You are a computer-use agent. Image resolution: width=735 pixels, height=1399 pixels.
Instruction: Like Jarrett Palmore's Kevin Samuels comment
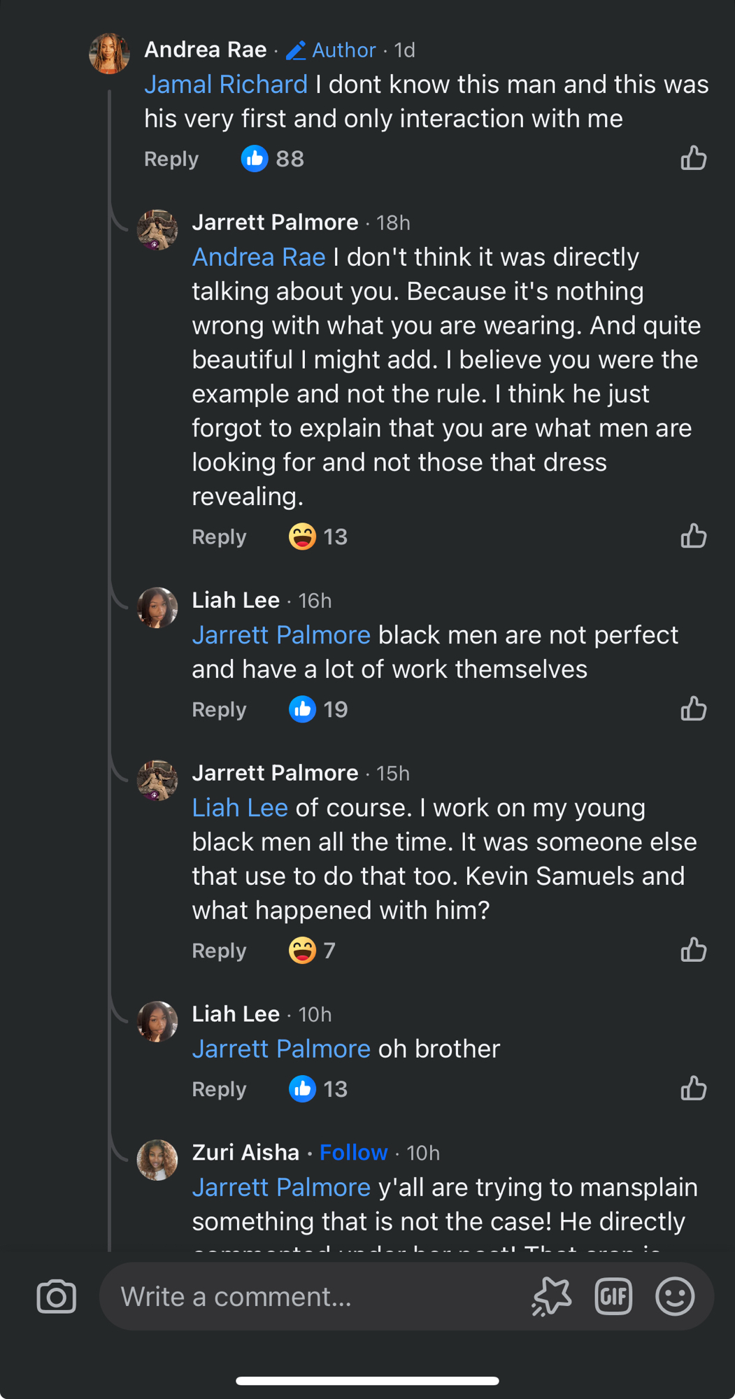(x=694, y=950)
